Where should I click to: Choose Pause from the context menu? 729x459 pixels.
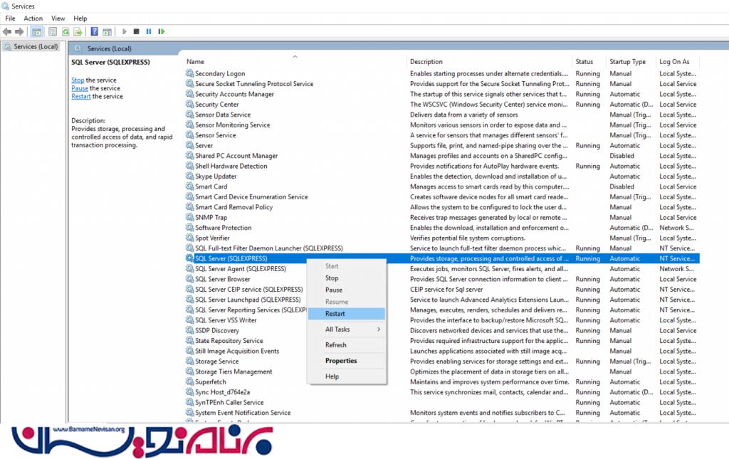coord(347,290)
